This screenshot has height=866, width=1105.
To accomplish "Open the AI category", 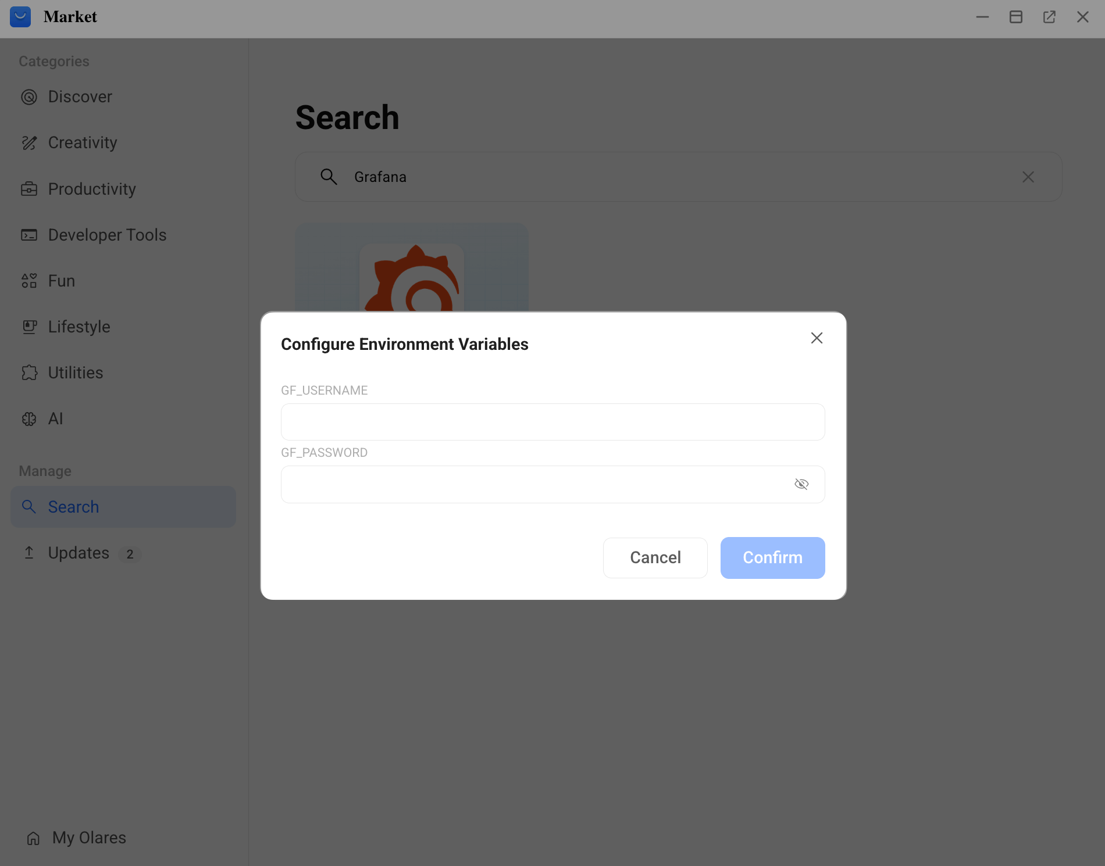I will pos(55,418).
